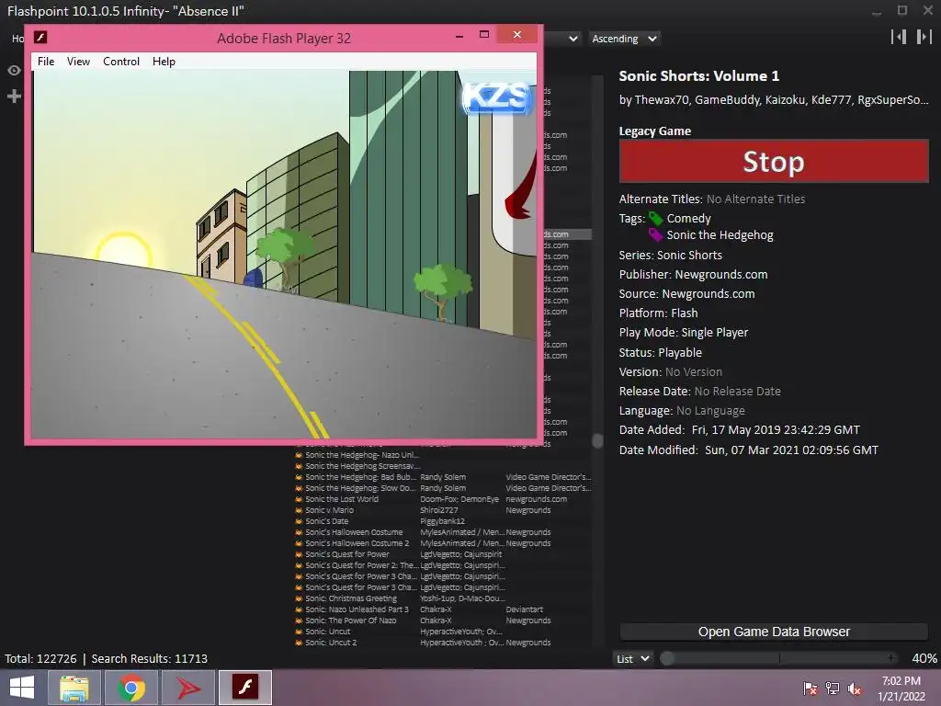
Task: Click the Comedy tag label
Action: [689, 219]
